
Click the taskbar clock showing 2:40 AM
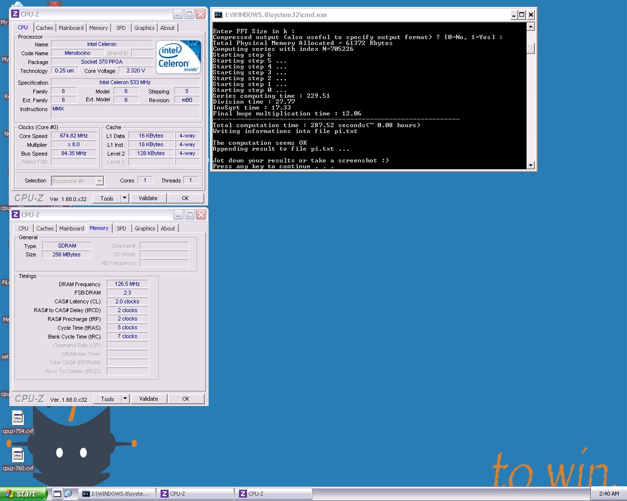click(x=609, y=494)
